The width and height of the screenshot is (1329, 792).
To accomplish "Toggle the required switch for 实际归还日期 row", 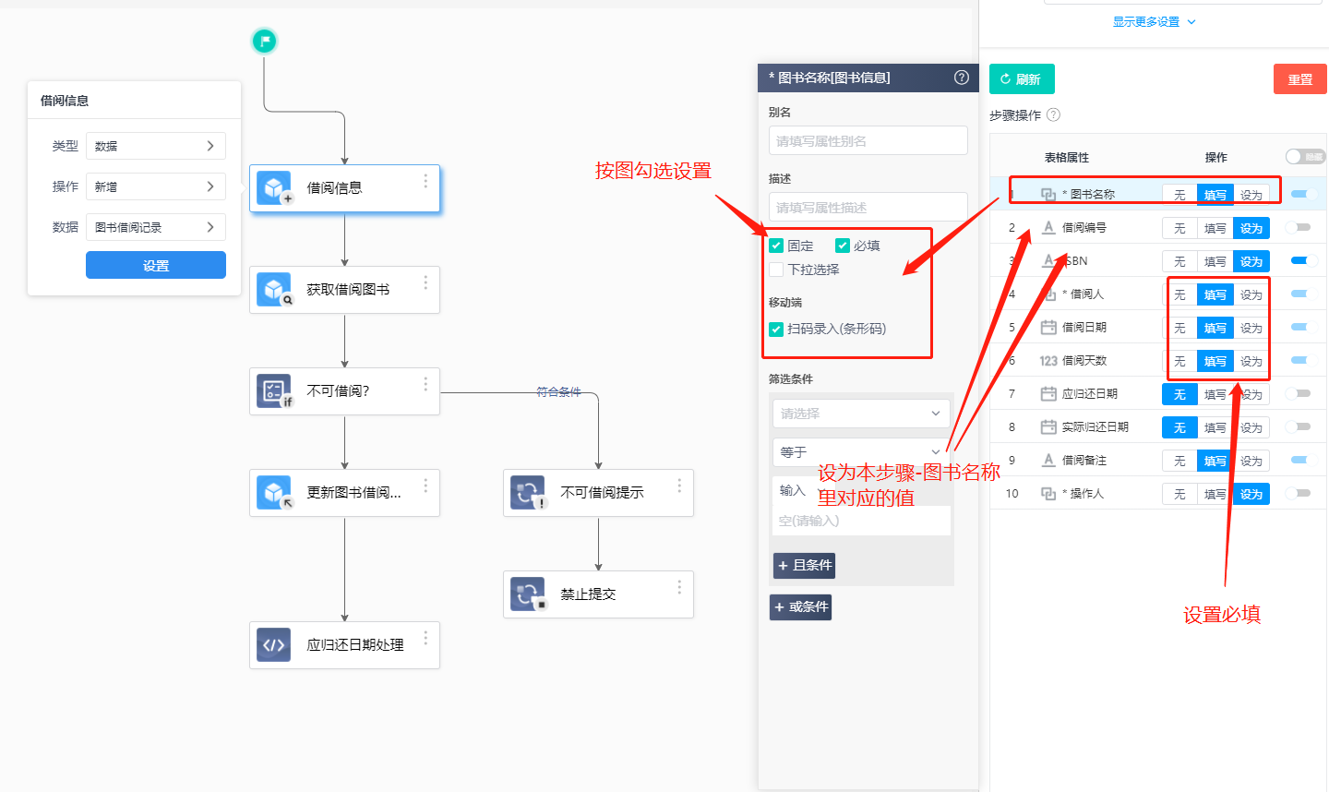I will [1300, 426].
